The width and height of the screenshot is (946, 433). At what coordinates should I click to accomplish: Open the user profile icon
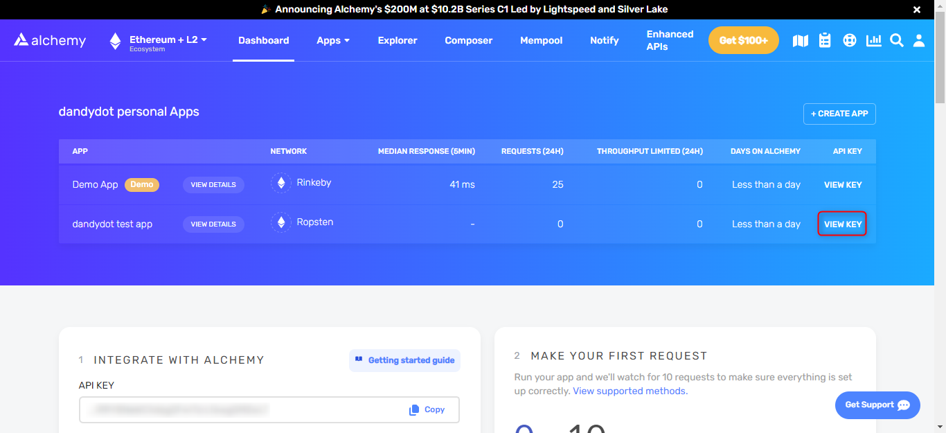tap(919, 41)
